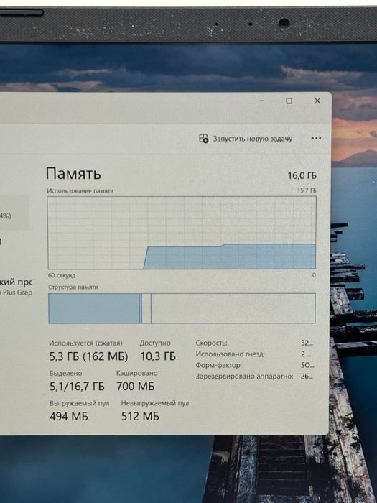Click 'Запустить новую задачу' label text

tap(253, 139)
